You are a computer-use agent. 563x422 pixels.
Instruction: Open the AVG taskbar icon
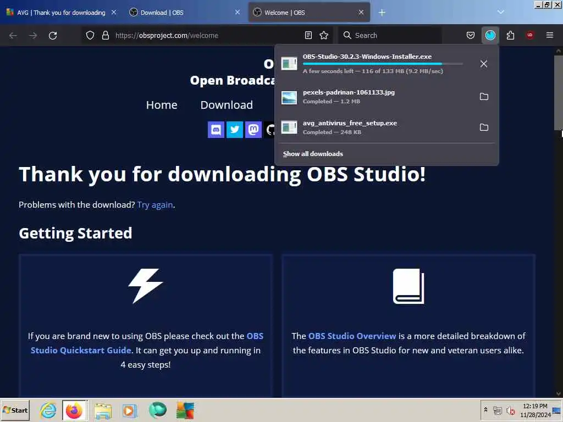(x=185, y=410)
